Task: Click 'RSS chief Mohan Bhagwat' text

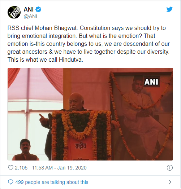Action: pos(42,28)
